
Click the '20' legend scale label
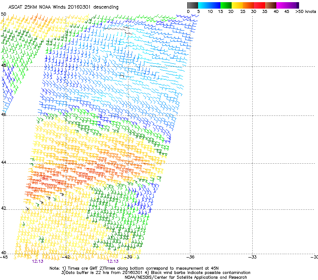(x=231, y=12)
